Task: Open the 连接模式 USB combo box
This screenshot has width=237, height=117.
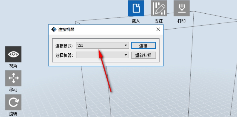Action: click(103, 45)
